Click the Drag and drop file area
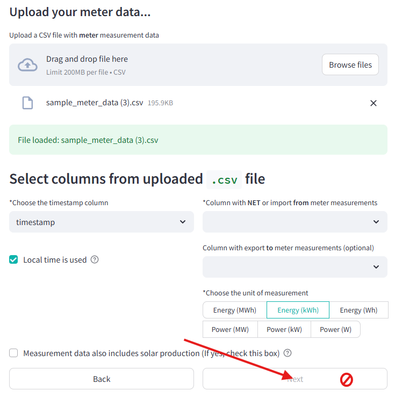Screen dimensions: 395x398 coord(198,65)
